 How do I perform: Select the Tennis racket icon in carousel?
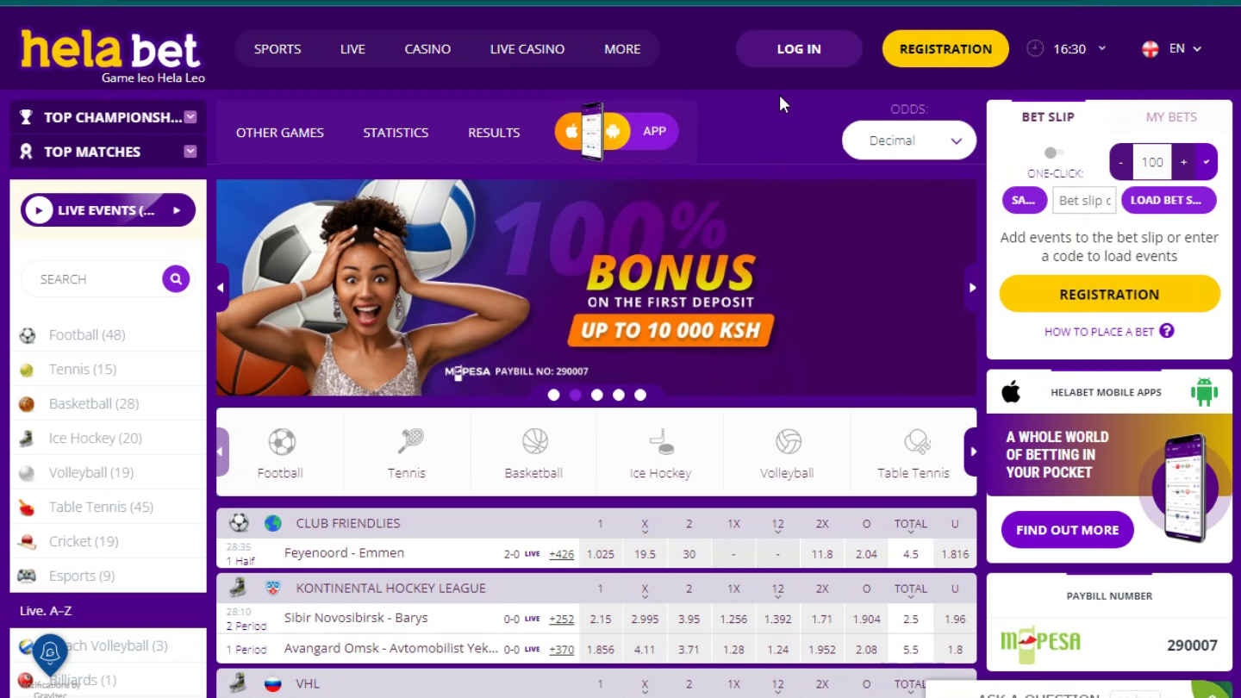(409, 441)
